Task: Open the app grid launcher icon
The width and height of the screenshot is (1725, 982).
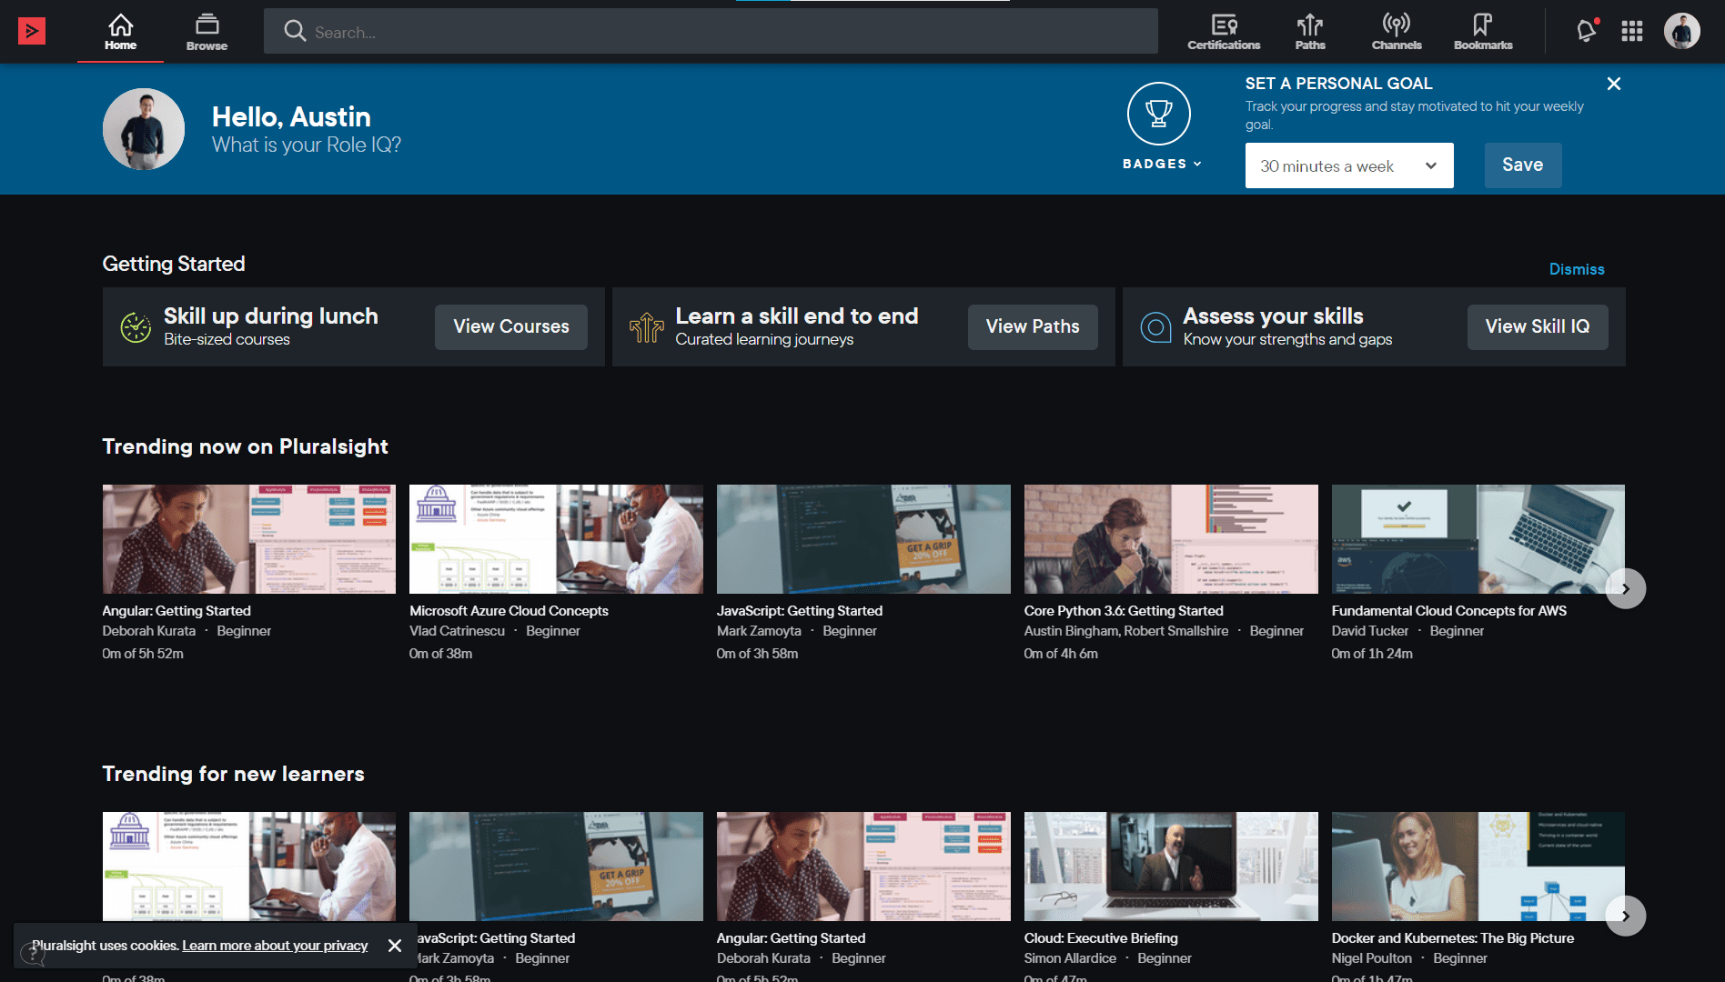Action: coord(1631,31)
